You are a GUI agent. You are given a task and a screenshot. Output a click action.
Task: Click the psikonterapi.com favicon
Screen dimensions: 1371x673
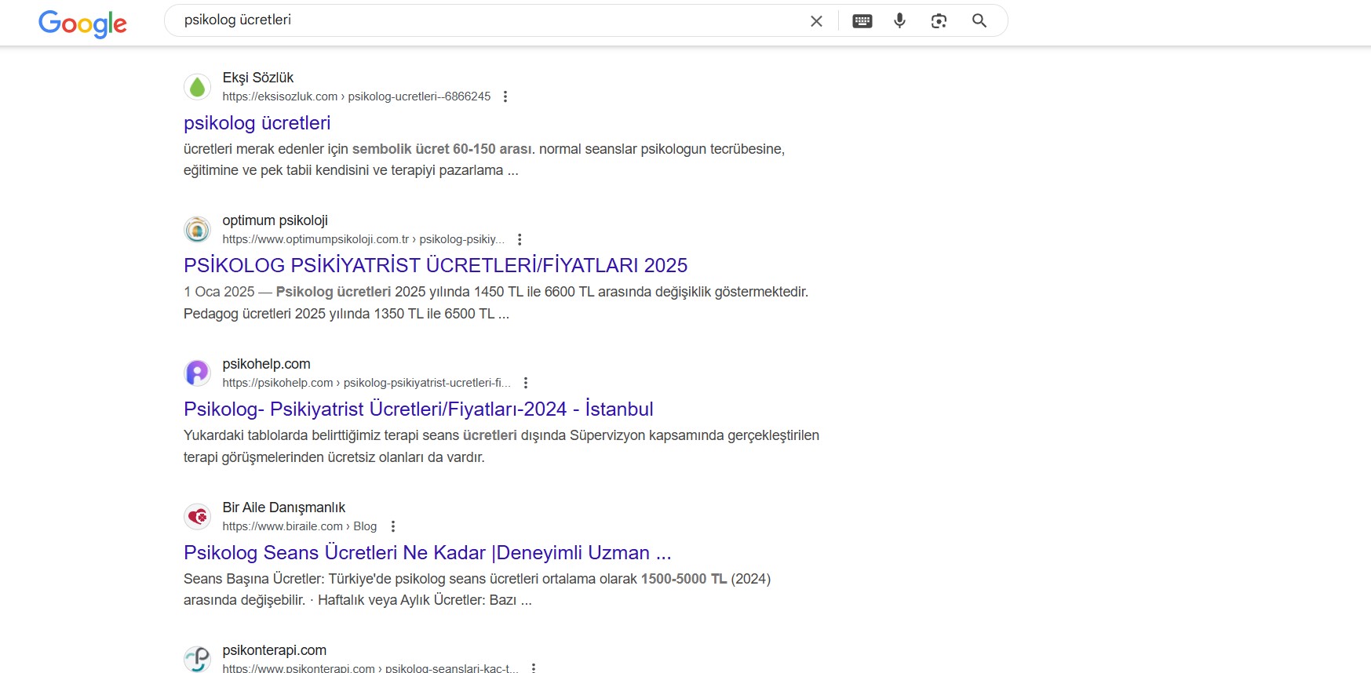[197, 659]
